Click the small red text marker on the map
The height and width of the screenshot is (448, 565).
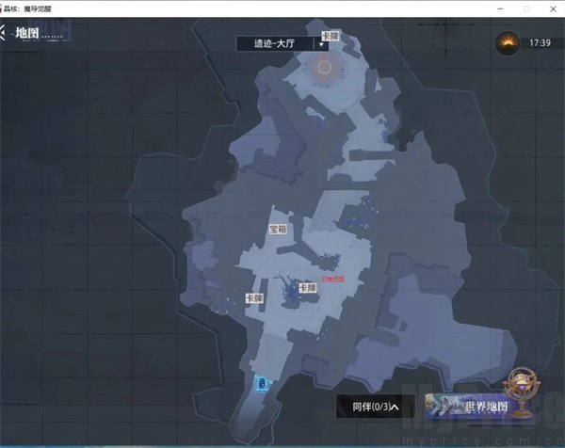333,280
